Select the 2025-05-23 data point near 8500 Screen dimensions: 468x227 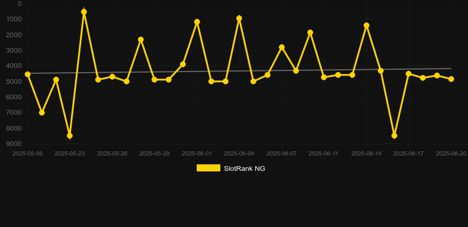[70, 136]
